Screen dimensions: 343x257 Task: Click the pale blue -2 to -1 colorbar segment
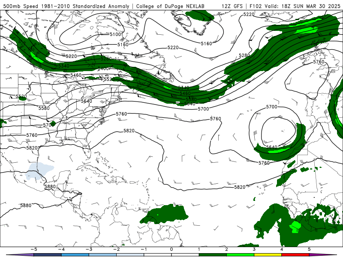pyautogui.click(x=130, y=255)
